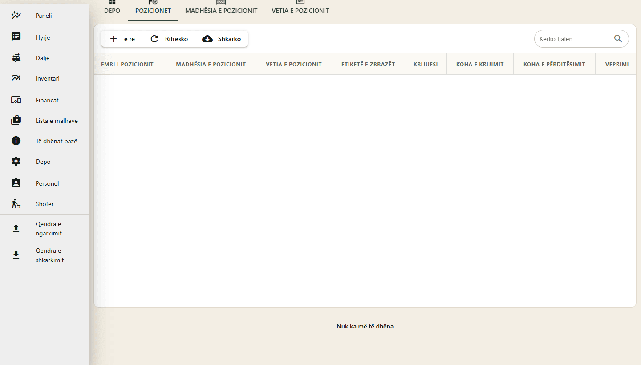The height and width of the screenshot is (365, 641).
Task: Click the VEPRIMI column header
Action: pos(617,64)
